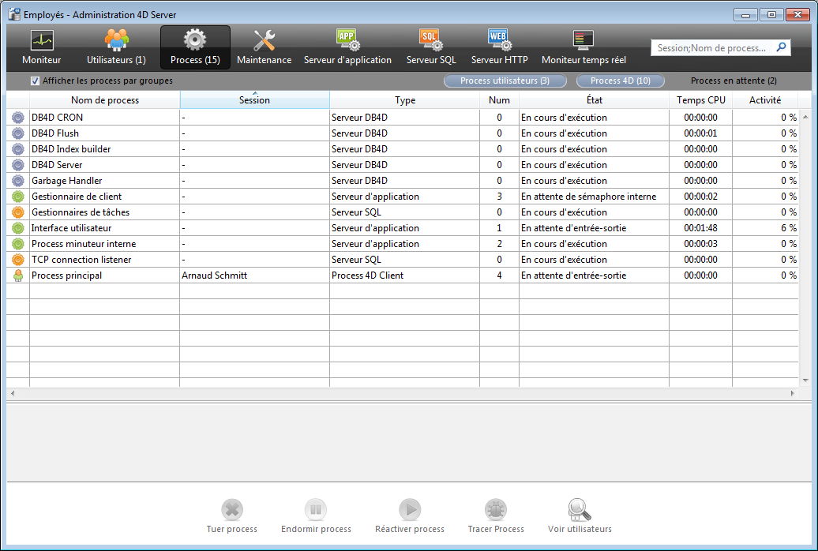This screenshot has height=551, width=818.
Task: Select the Maintenance wrench icon
Action: 264,40
